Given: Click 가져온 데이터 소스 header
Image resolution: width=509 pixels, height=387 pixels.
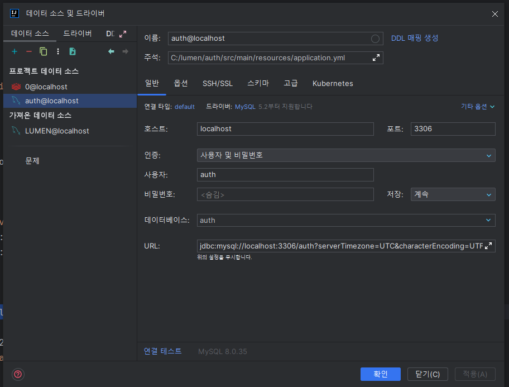Looking at the screenshot, I should 40,116.
